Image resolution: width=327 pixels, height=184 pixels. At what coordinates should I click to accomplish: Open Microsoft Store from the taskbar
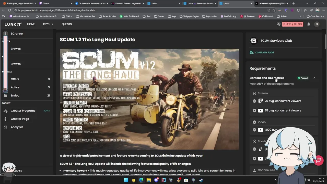point(186,180)
